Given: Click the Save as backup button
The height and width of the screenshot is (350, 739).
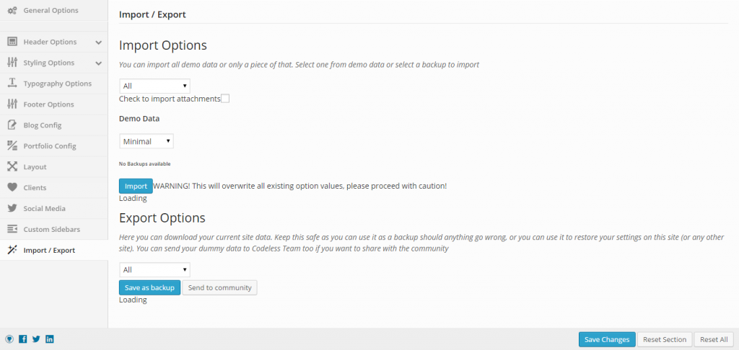Looking at the screenshot, I should tap(150, 287).
